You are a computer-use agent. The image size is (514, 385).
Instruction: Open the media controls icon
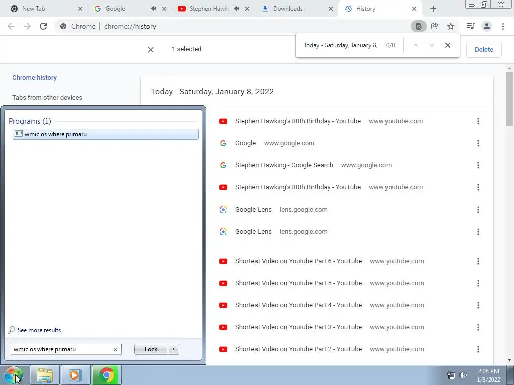coord(470,26)
